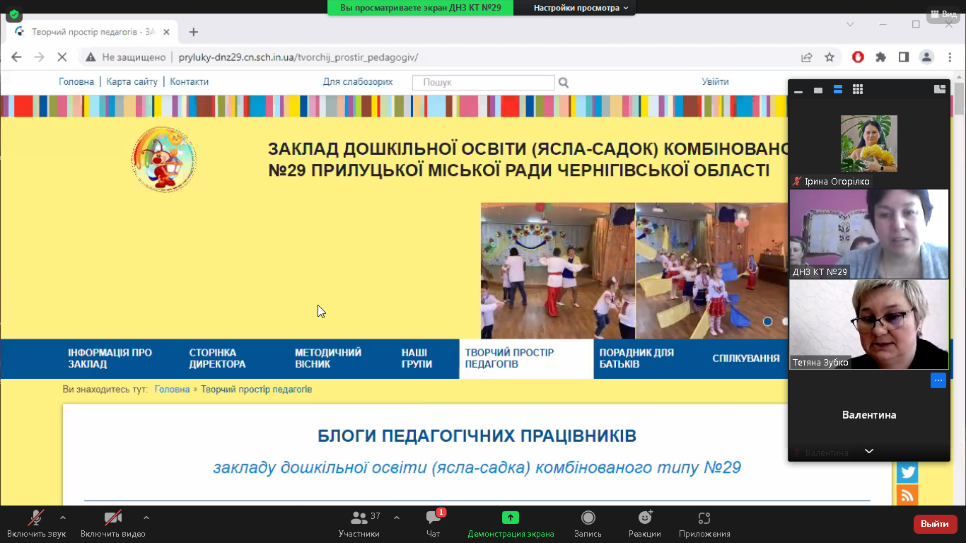
Task: Click the browser address bar URL
Action: (x=298, y=57)
